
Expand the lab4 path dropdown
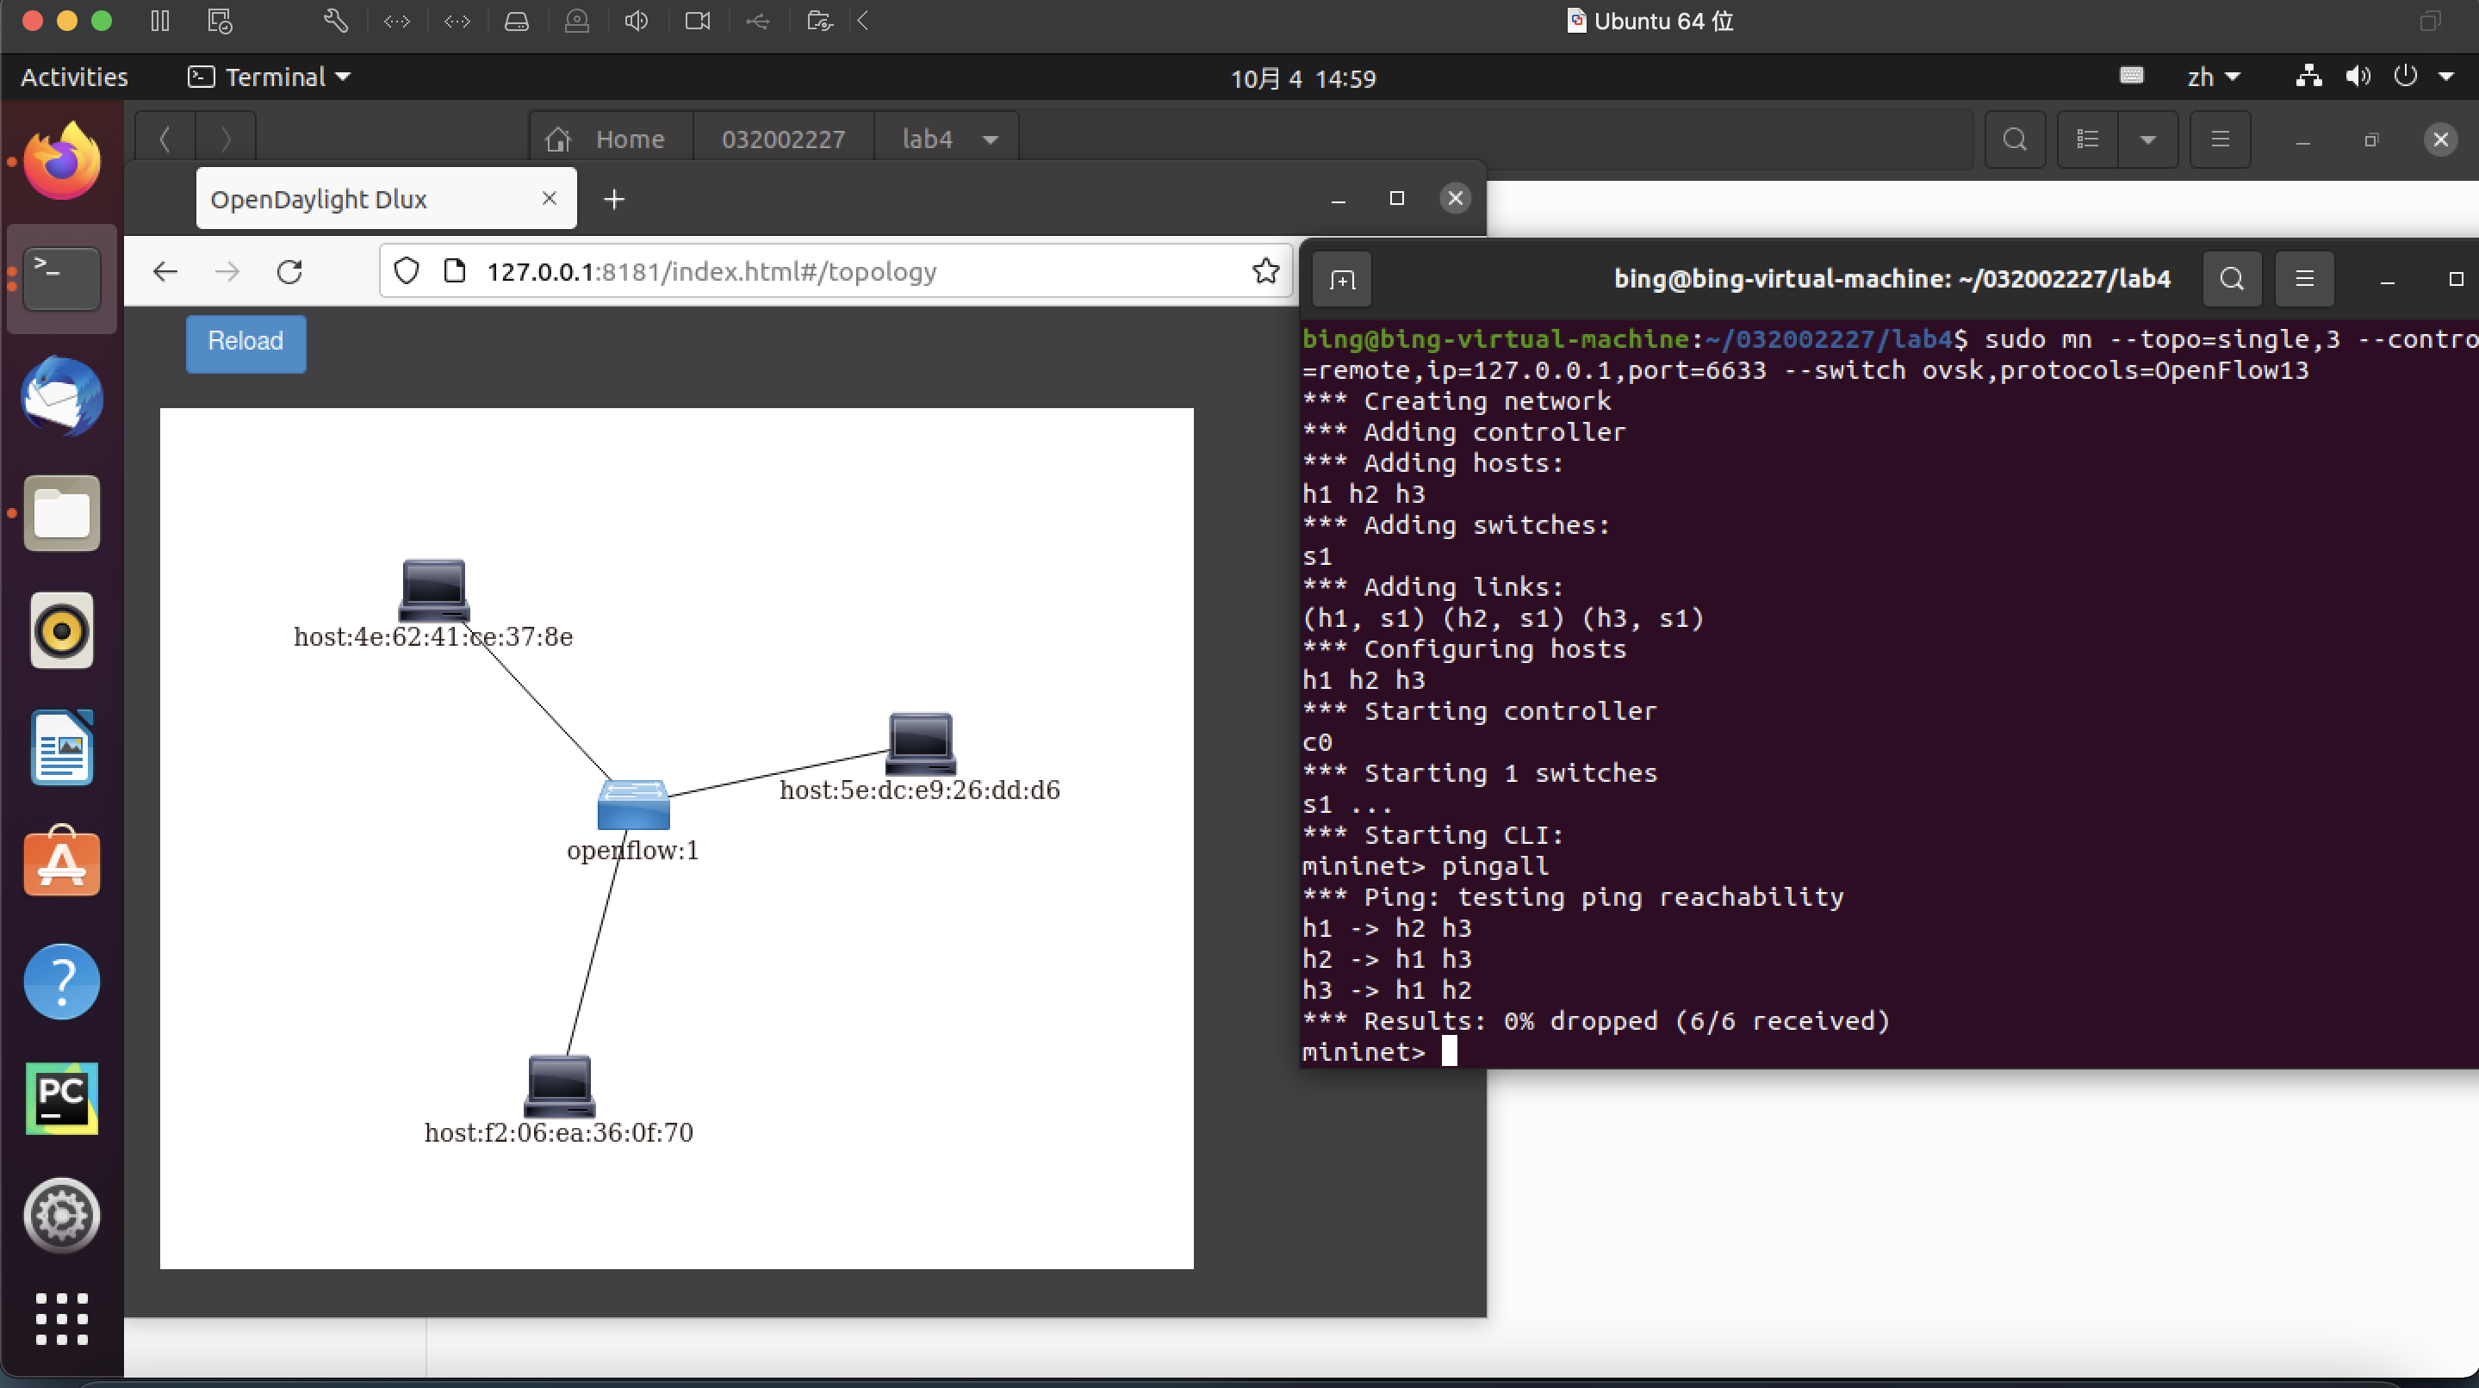click(991, 140)
